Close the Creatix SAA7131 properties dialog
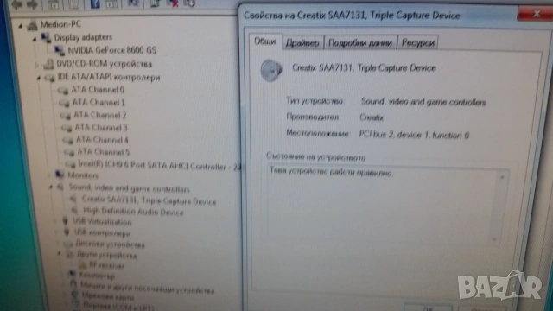The height and width of the screenshot is (311, 553). click(536, 14)
